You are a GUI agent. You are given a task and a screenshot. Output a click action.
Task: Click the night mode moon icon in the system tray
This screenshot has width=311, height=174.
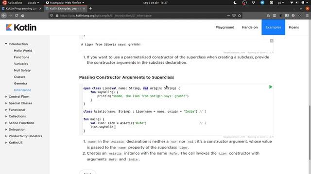pos(235,2)
